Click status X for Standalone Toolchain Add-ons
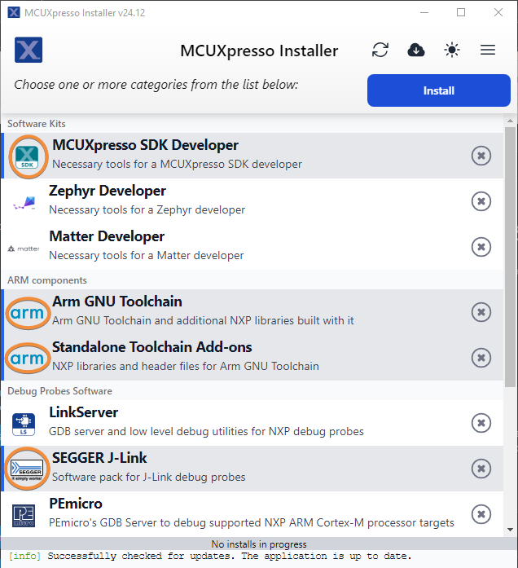 481,358
